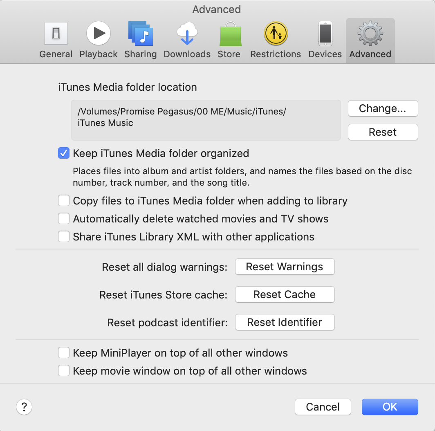This screenshot has height=431, width=435.
Task: Click the Reset Cache button
Action: point(285,294)
